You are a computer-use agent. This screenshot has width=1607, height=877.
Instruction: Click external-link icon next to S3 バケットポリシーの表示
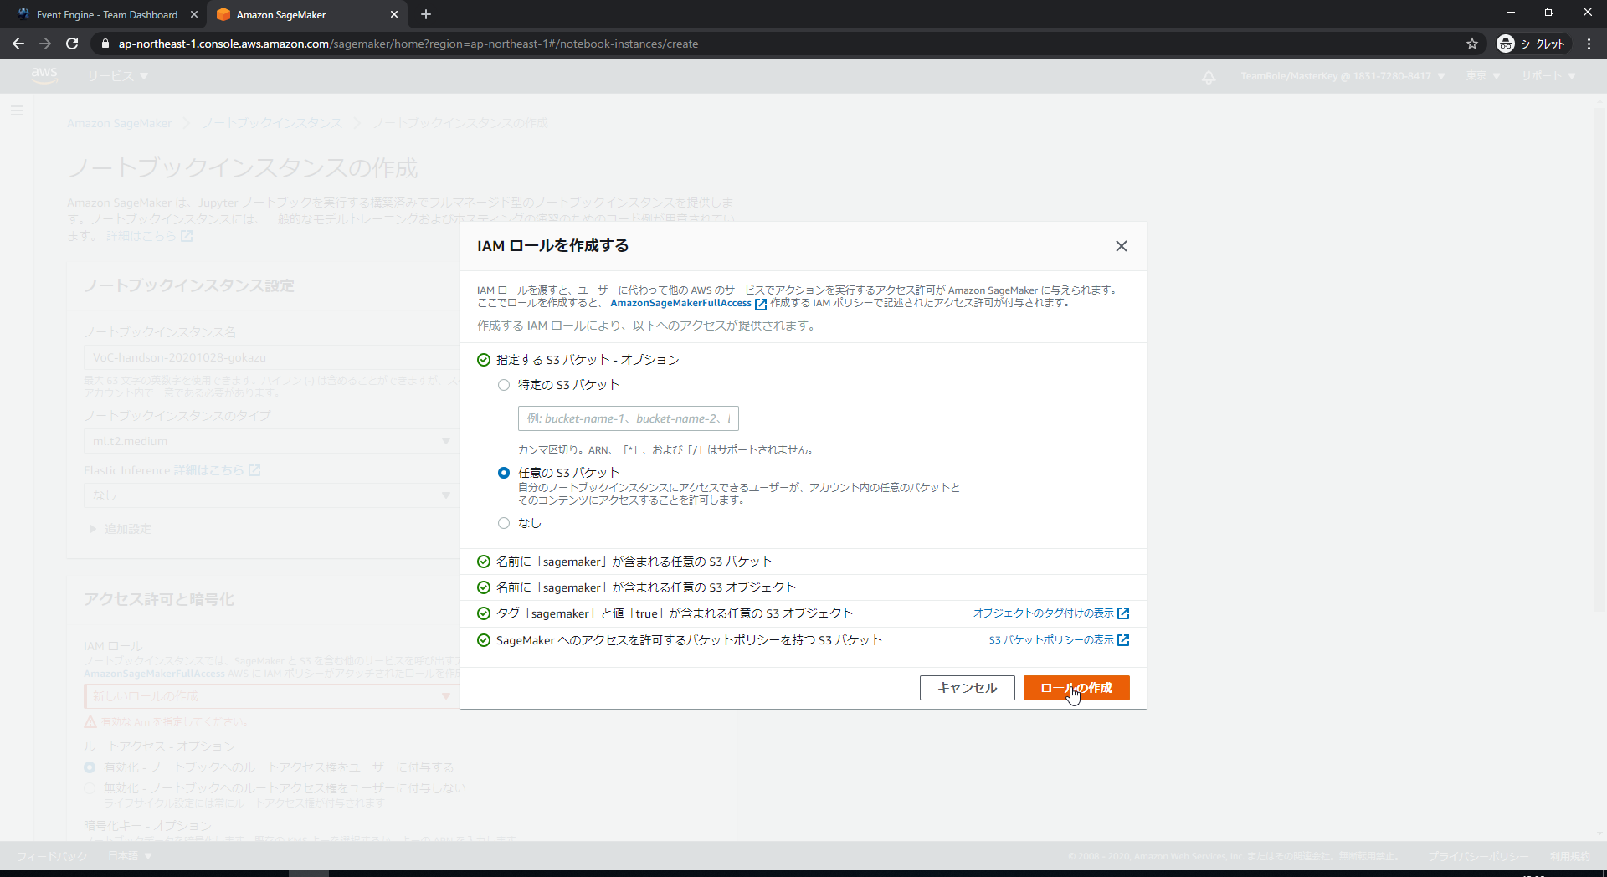[x=1123, y=640]
